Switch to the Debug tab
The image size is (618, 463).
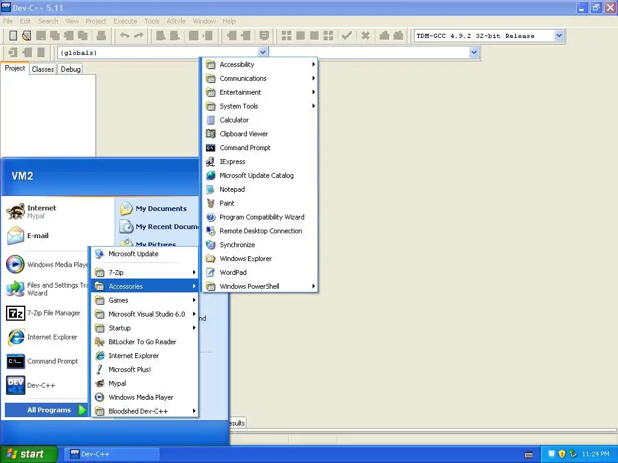pos(71,69)
